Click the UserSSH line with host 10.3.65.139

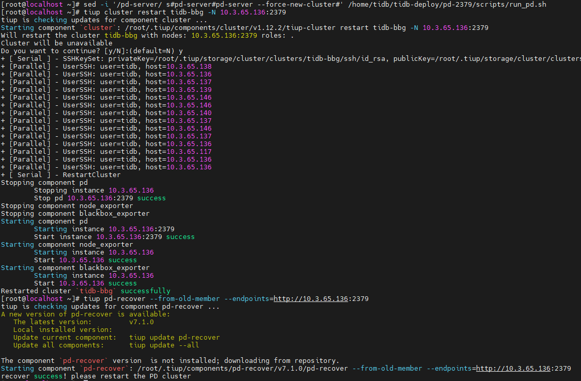click(106, 90)
